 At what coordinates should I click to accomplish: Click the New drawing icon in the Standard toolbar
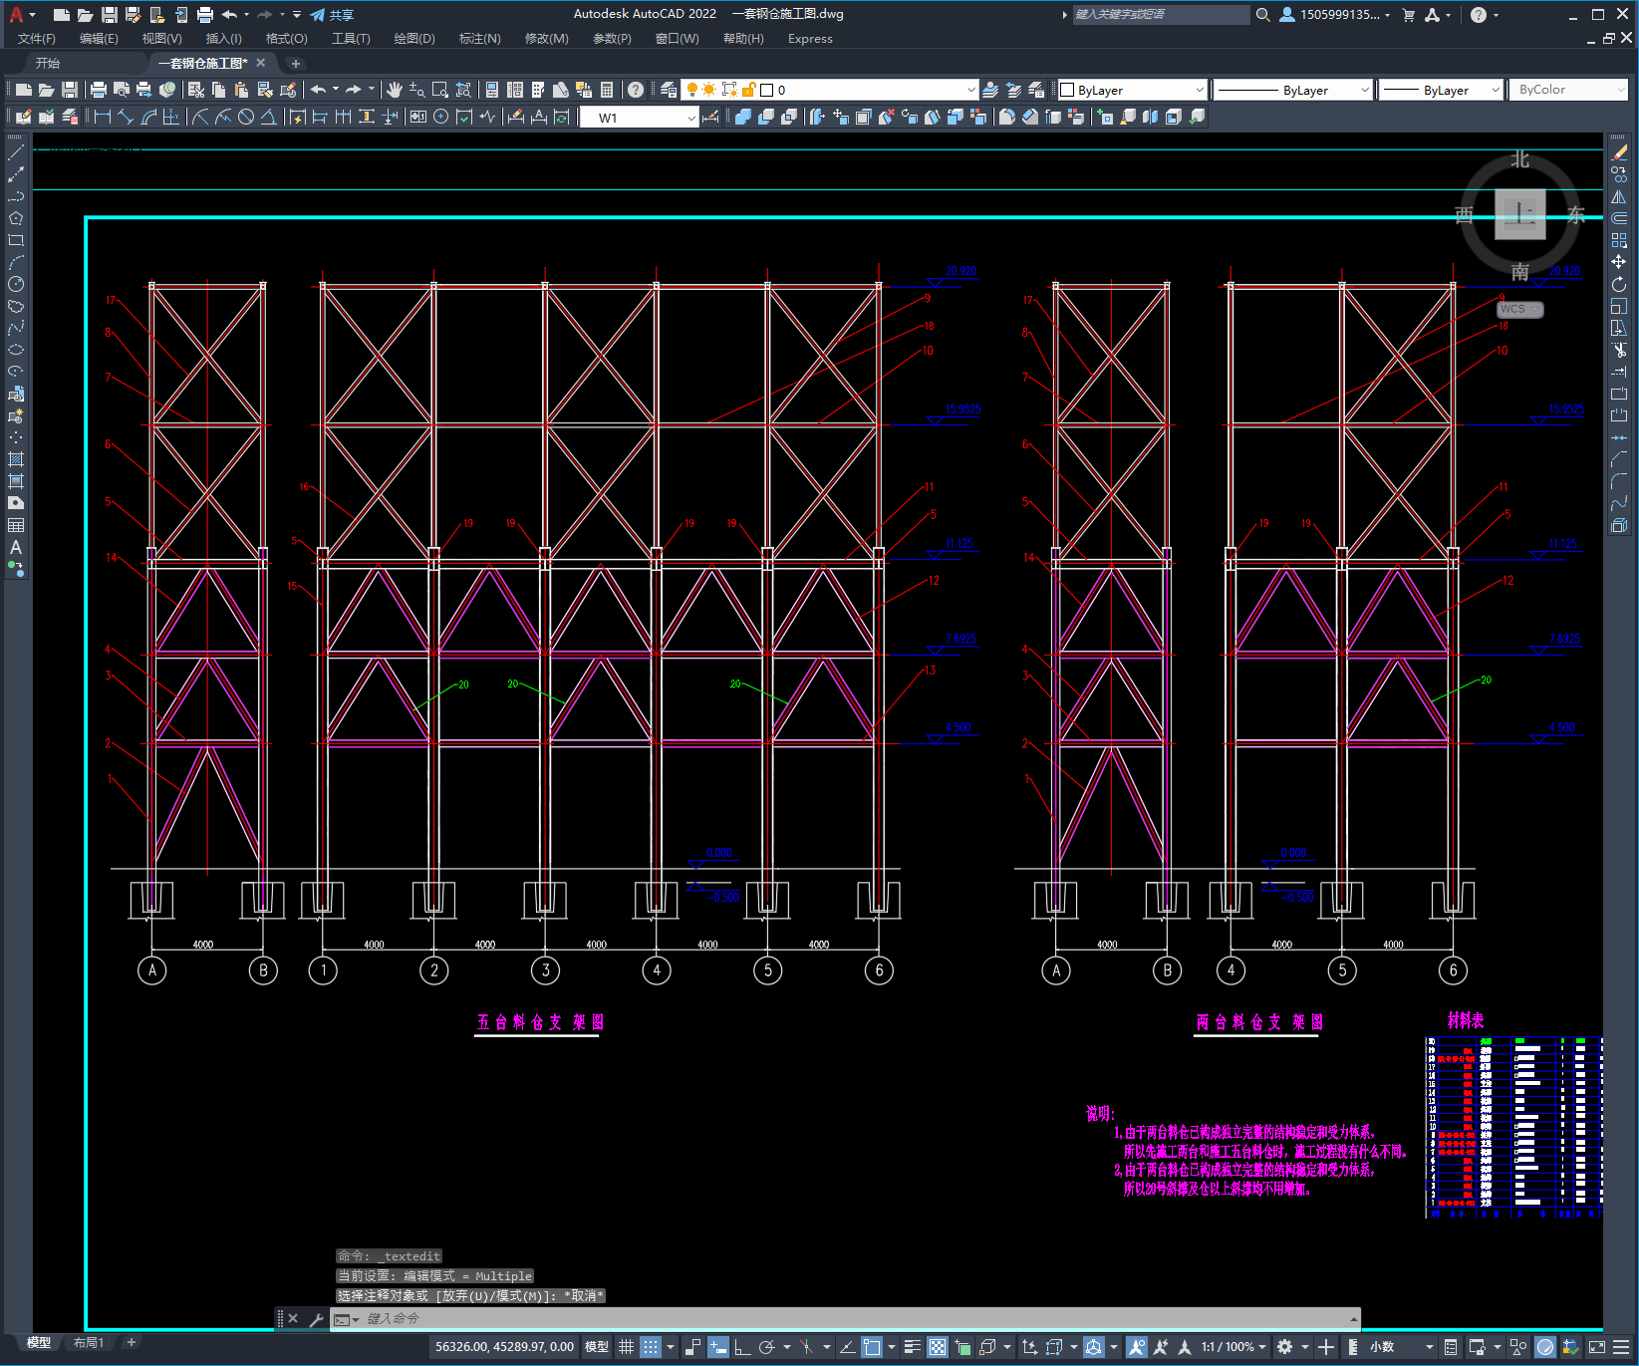23,90
